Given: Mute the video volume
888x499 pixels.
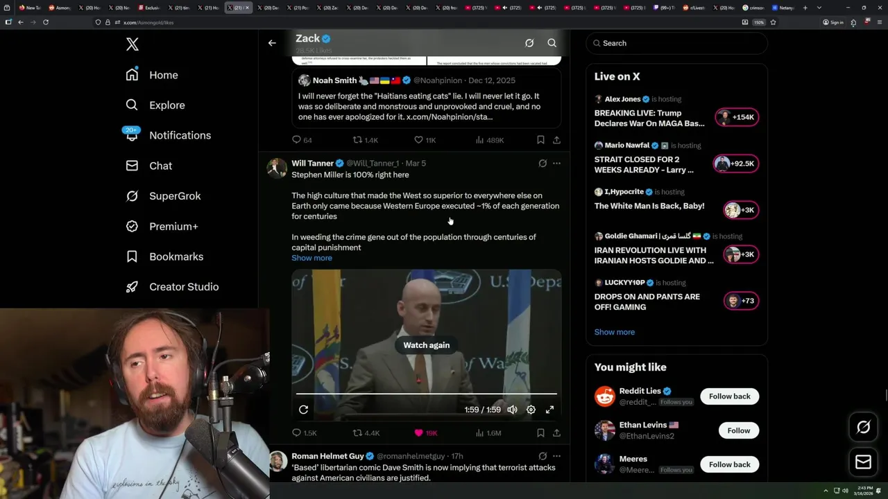Looking at the screenshot, I should tap(512, 410).
